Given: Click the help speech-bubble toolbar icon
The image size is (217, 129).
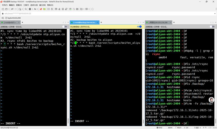Looking at the screenshot, I should coord(92,9).
